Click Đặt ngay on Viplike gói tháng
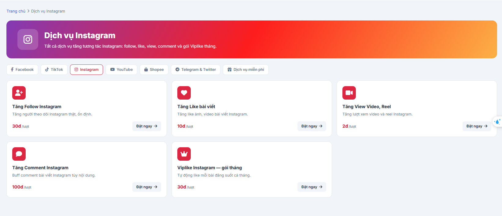Viewport: 502px width, 216px height. pyautogui.click(x=312, y=187)
